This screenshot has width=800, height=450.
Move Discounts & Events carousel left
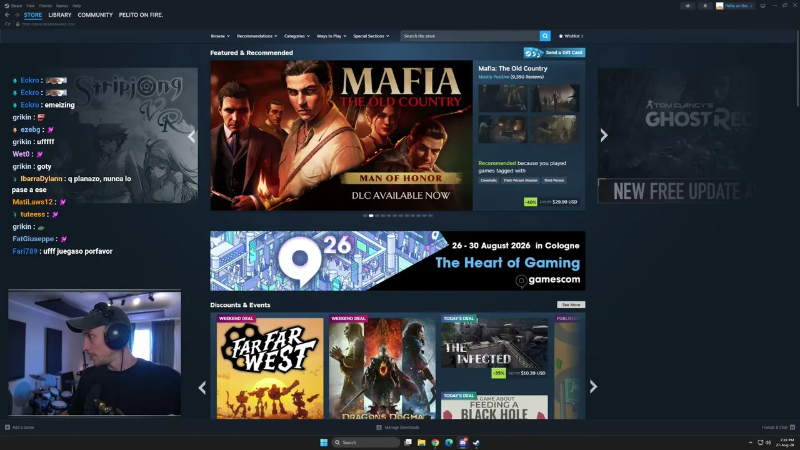tap(202, 388)
